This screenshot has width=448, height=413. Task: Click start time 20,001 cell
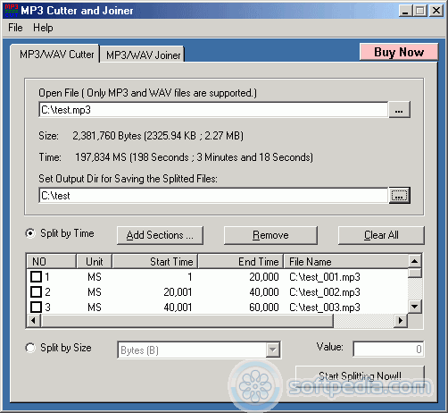[x=178, y=292]
